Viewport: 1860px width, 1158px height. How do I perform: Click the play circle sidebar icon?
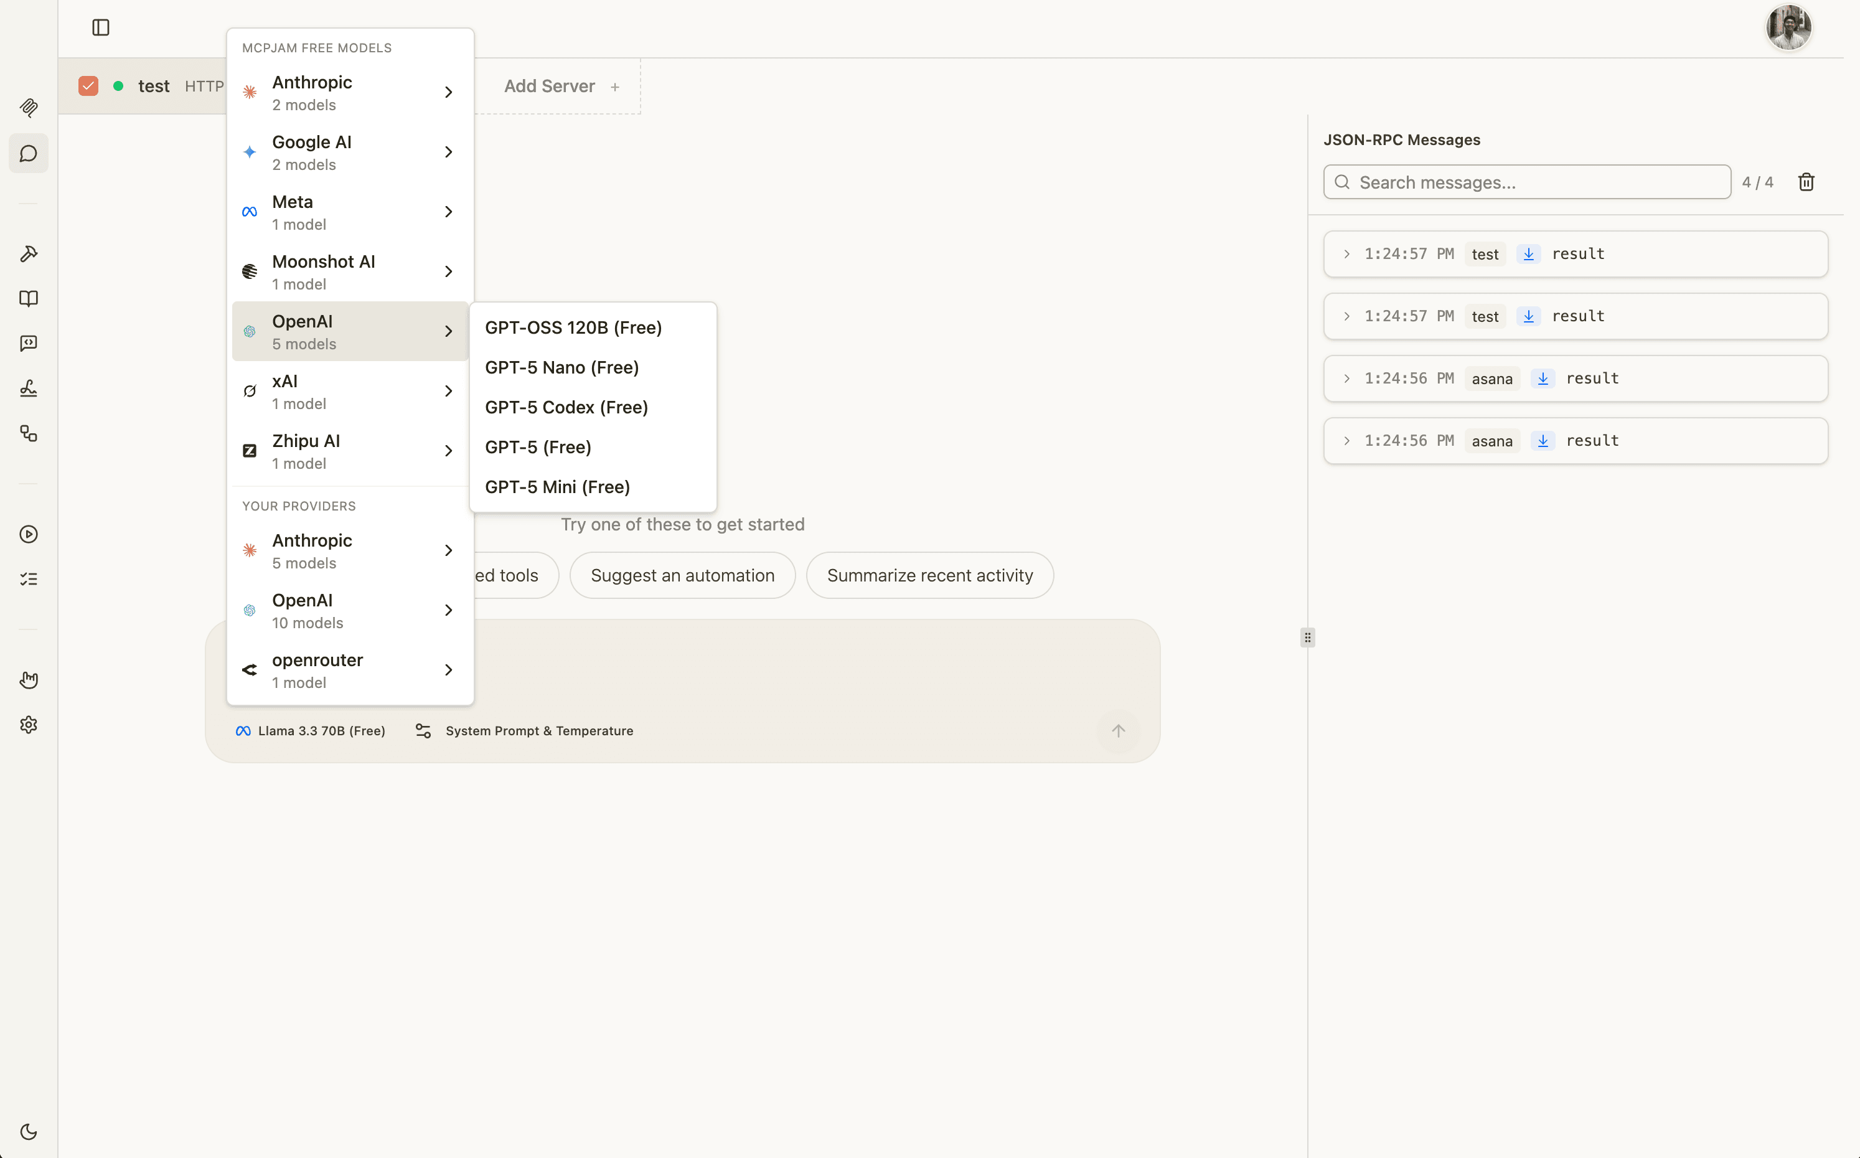29,534
